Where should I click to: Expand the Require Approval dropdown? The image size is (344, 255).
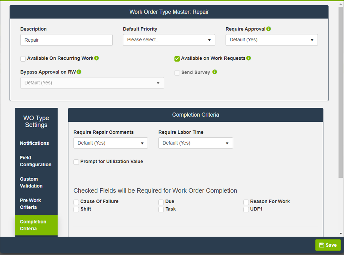point(271,40)
